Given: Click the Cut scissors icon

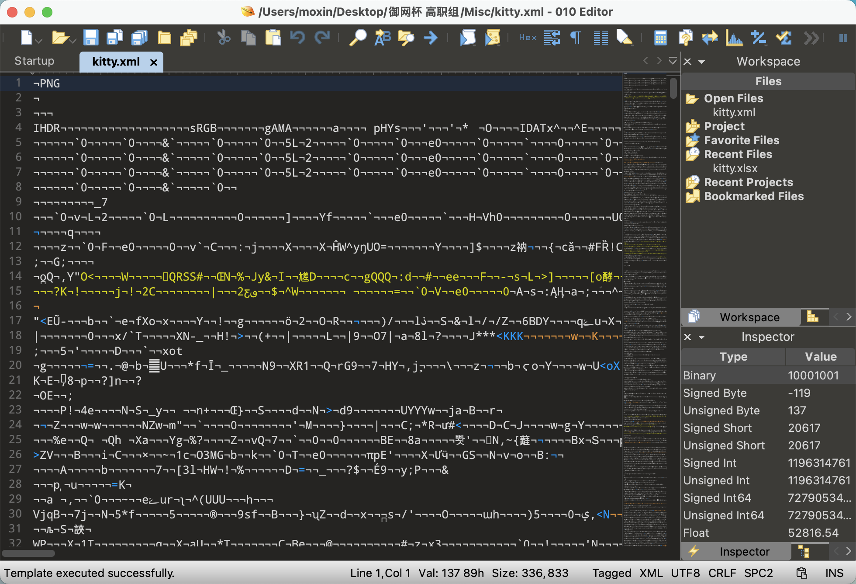Looking at the screenshot, I should point(224,38).
